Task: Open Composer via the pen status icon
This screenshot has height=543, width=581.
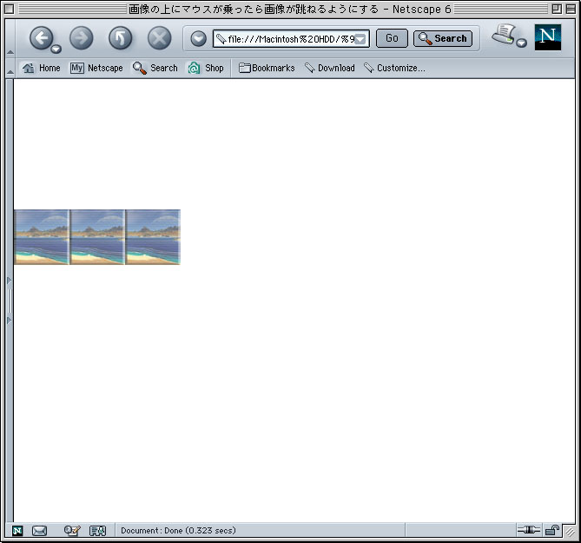Action: 72,531
